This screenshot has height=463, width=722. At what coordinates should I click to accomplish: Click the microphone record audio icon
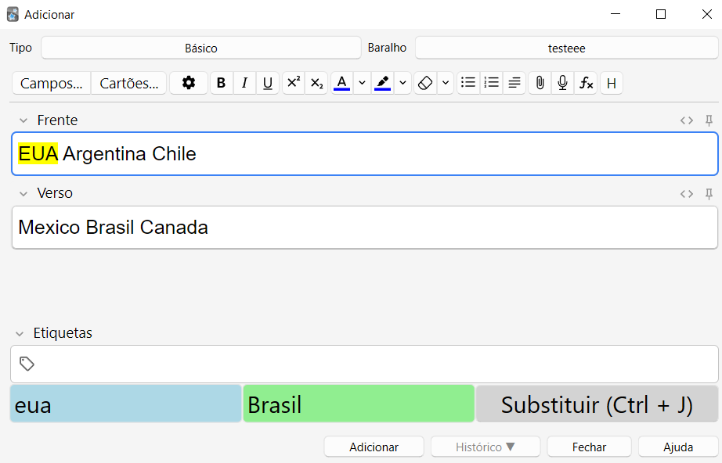click(561, 83)
